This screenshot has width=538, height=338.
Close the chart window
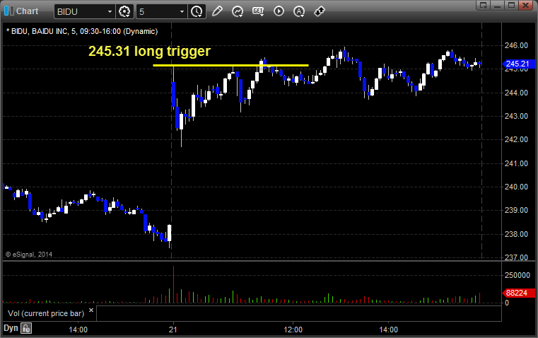(x=525, y=5)
